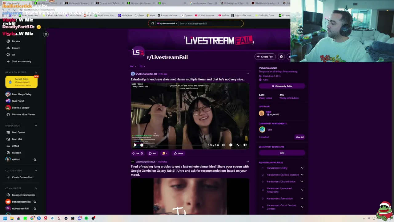Favorite r/Mizkif with the star toggle
394x222 pixels.
(x=35, y=159)
